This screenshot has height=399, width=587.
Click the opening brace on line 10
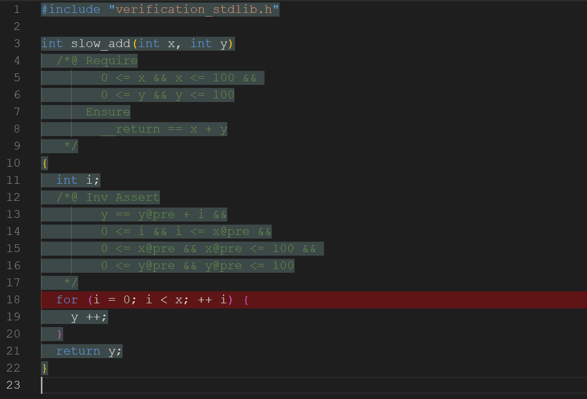click(45, 163)
